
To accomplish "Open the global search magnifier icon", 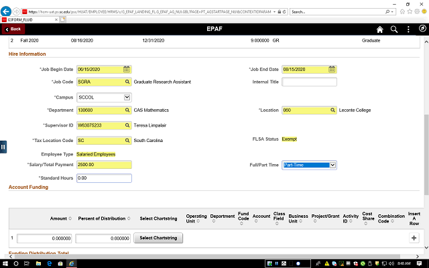I will coord(394,29).
